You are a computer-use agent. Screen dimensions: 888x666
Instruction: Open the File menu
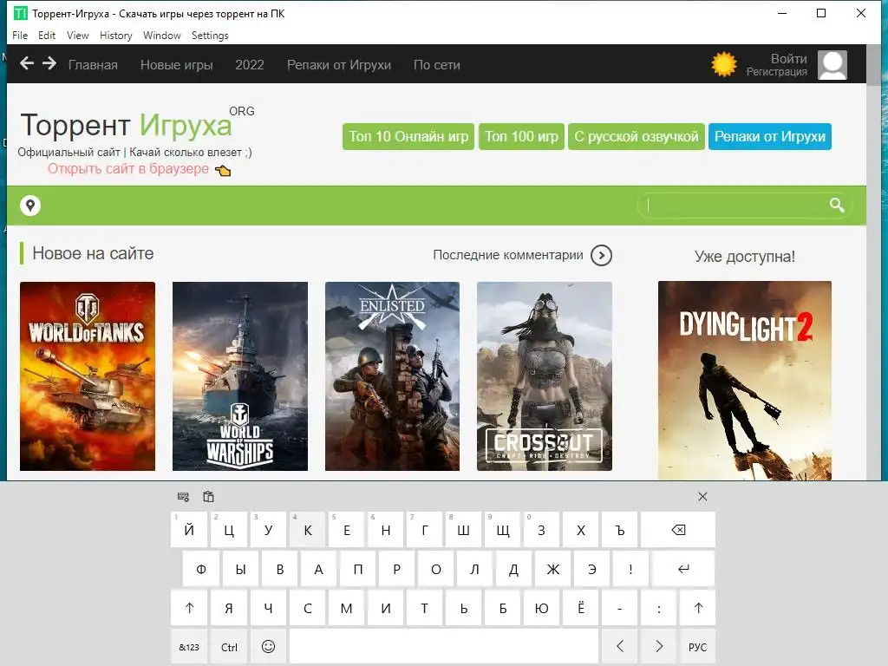(20, 35)
